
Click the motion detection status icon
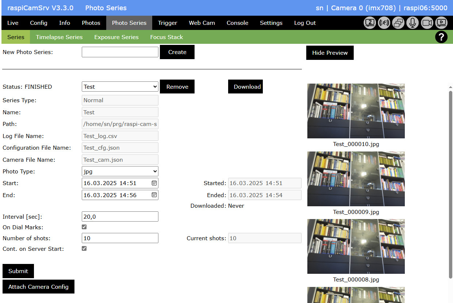coord(384,23)
